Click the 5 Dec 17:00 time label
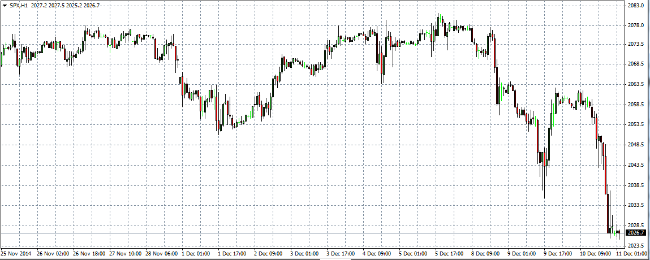 (x=450, y=254)
